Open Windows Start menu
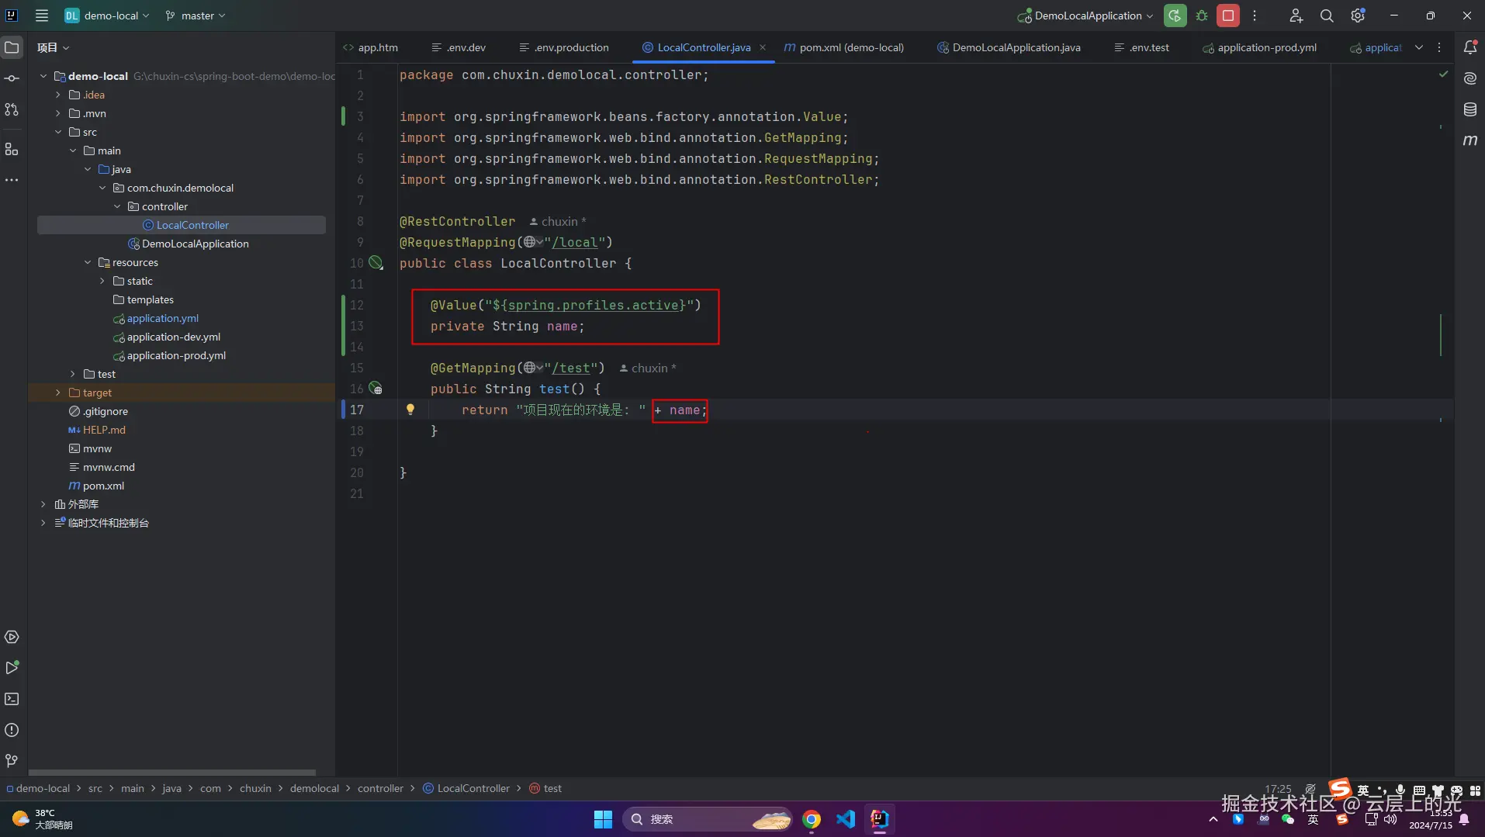 (x=603, y=819)
